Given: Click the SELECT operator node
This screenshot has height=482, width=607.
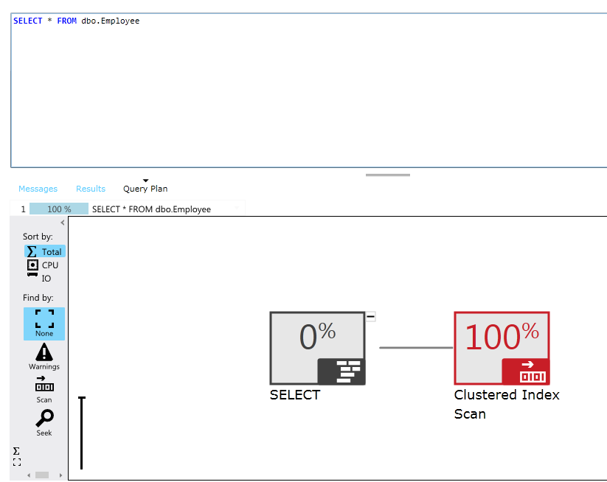Looking at the screenshot, I should pos(317,348).
